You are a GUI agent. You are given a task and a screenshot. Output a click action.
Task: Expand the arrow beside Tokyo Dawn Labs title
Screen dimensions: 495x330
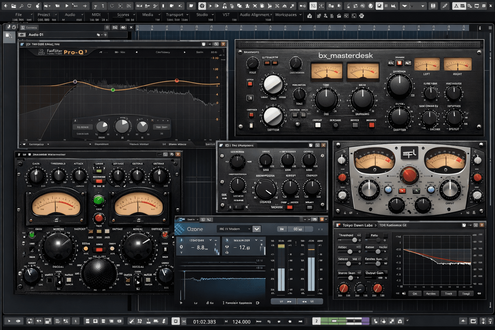(x=376, y=225)
